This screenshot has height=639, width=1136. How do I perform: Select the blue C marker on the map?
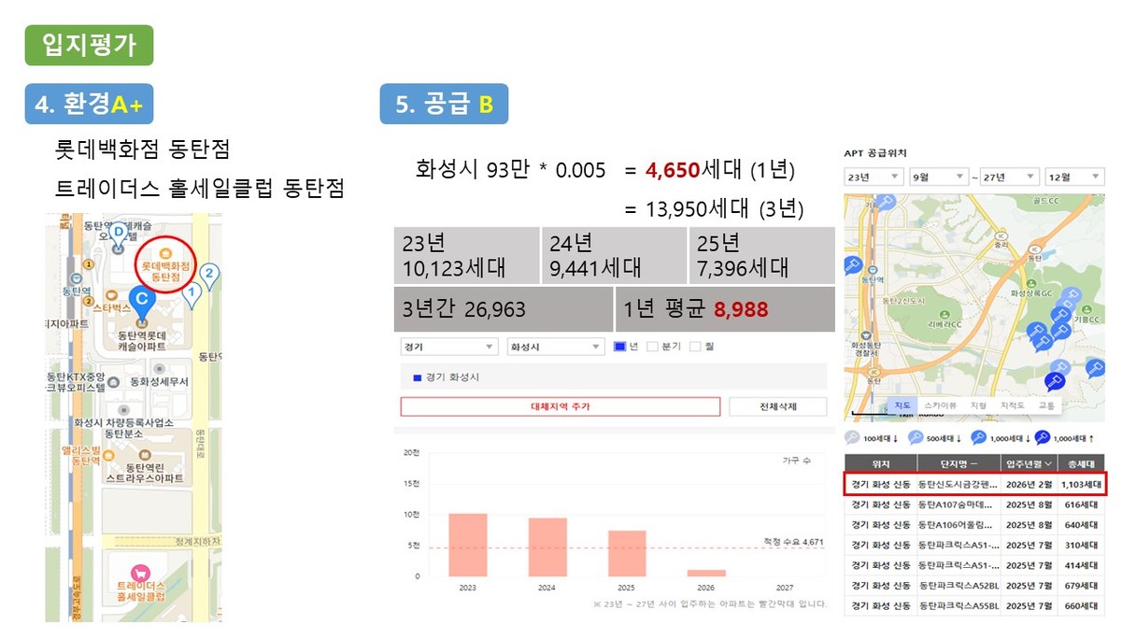140,303
